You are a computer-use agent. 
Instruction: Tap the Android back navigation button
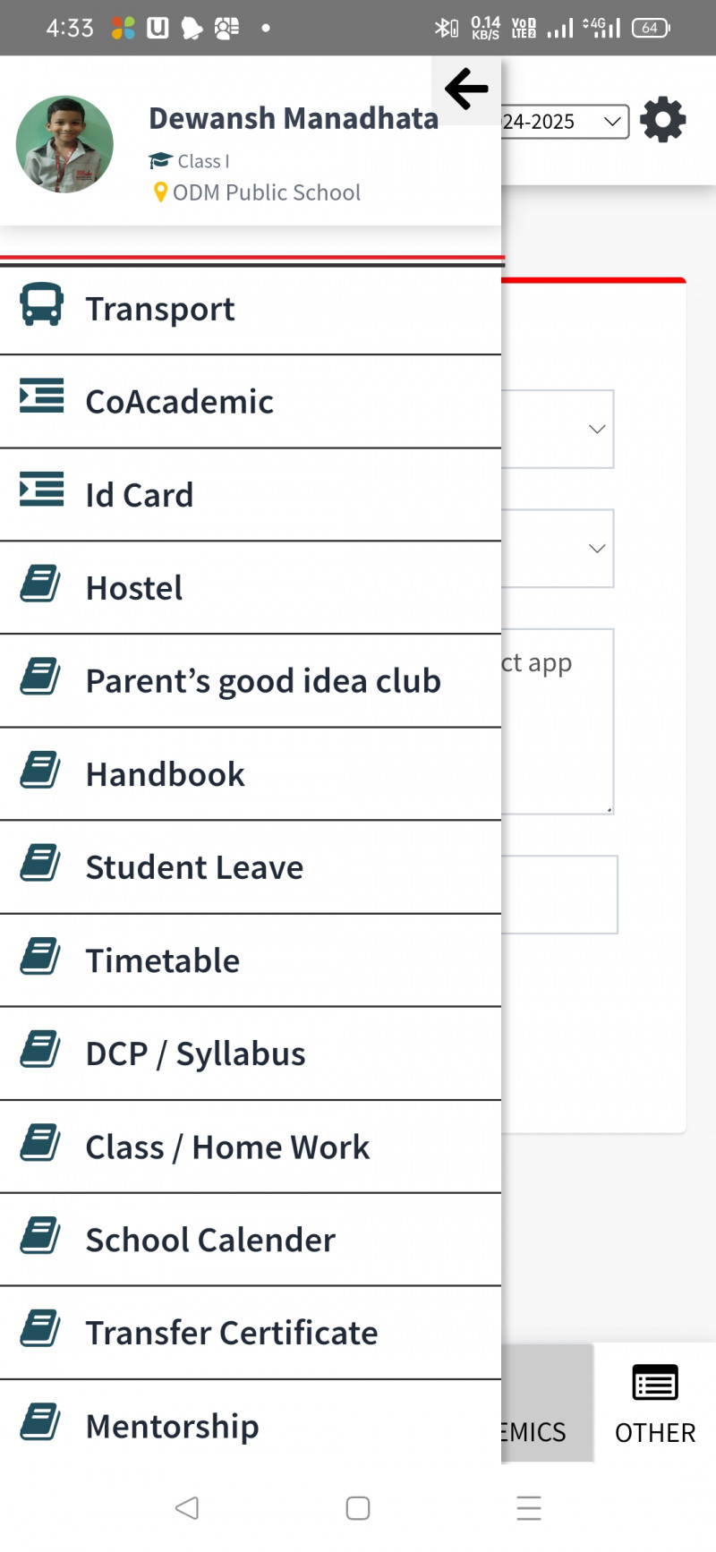[187, 1508]
